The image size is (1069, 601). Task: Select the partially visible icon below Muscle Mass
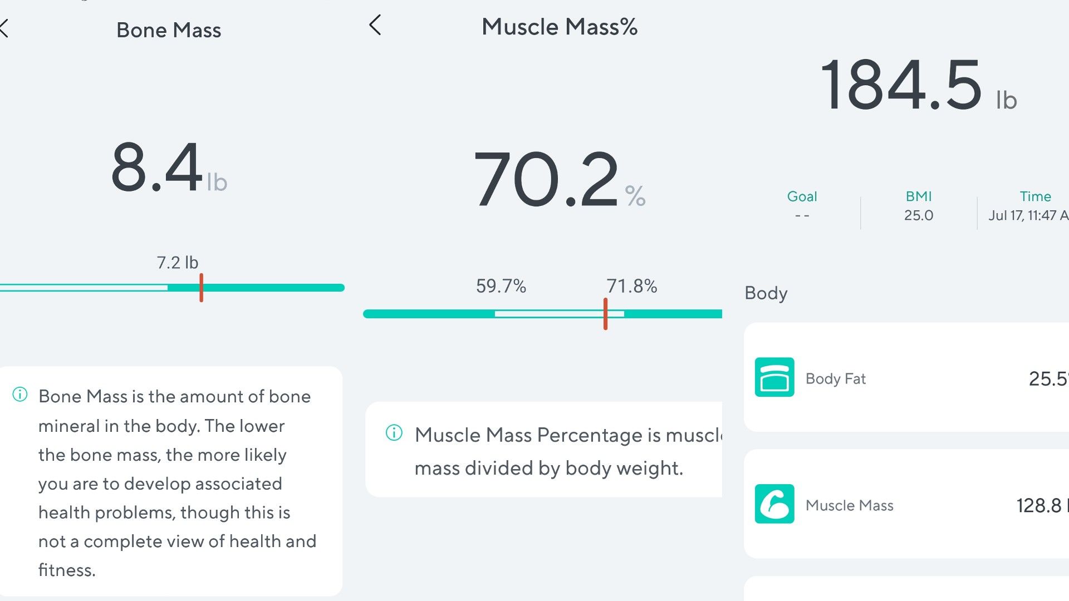tap(774, 595)
